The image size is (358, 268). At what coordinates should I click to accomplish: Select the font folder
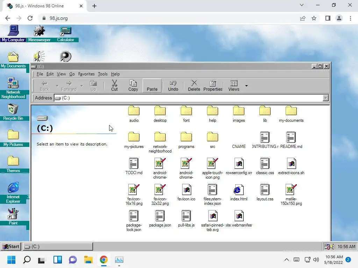(186, 114)
